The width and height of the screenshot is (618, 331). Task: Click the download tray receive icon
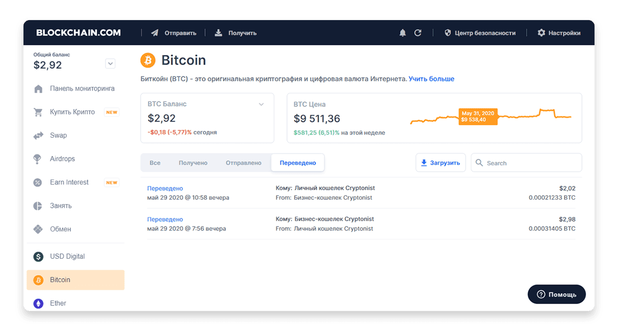[218, 33]
